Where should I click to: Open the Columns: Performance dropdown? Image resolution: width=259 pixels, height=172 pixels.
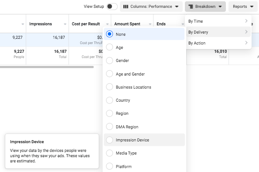coord(151,7)
